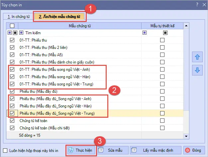
Task: Toggle the Mẫu tự thiết kế filter checkbox
Action: coord(165,33)
